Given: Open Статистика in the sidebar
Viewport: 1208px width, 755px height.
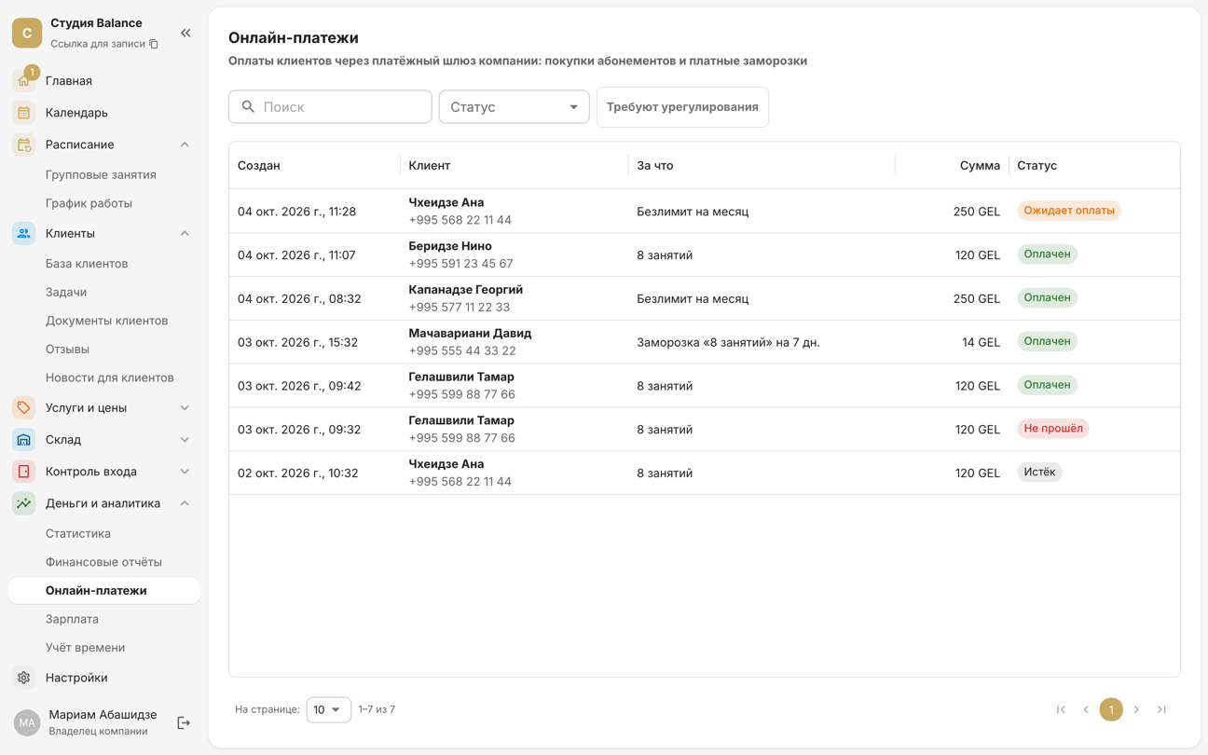Looking at the screenshot, I should click(78, 533).
